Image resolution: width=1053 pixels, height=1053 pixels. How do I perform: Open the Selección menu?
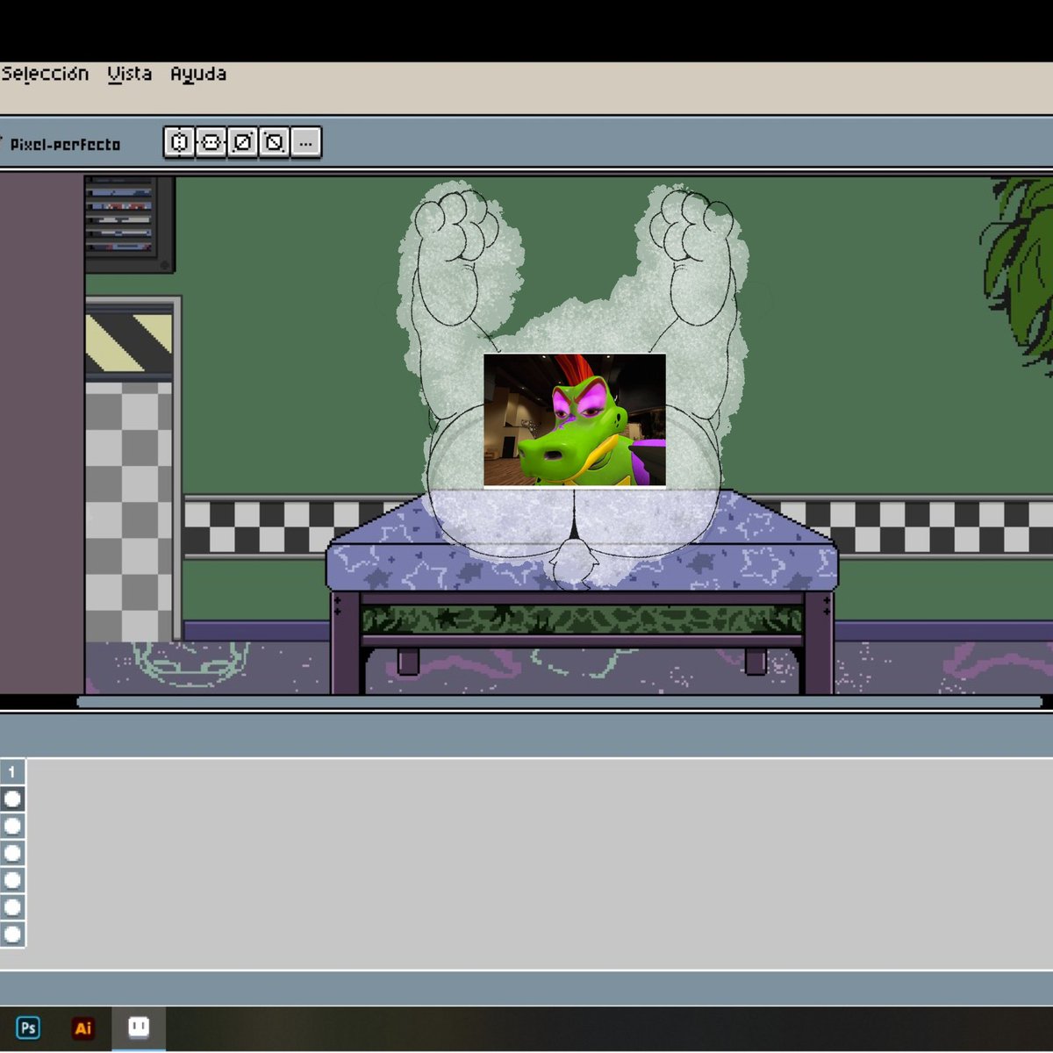pyautogui.click(x=45, y=75)
